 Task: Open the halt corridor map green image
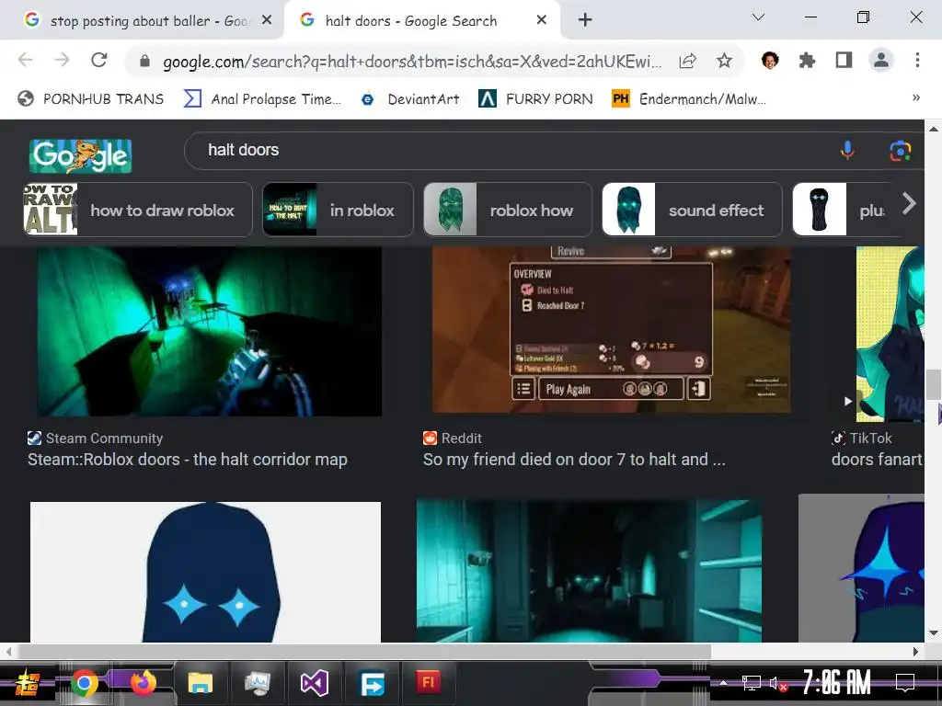tap(210, 331)
